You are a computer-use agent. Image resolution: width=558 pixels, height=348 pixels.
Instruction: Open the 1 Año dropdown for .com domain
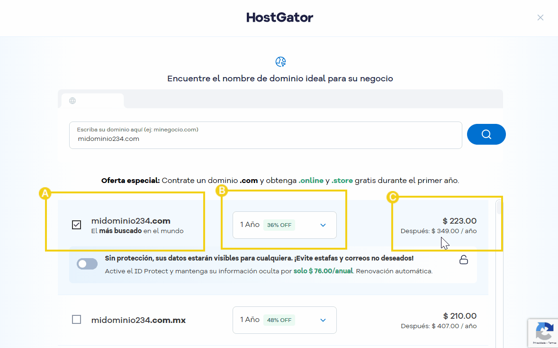click(x=284, y=225)
